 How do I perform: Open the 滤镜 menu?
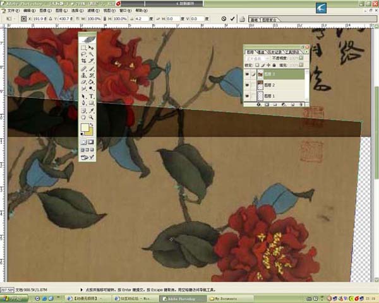coord(93,11)
